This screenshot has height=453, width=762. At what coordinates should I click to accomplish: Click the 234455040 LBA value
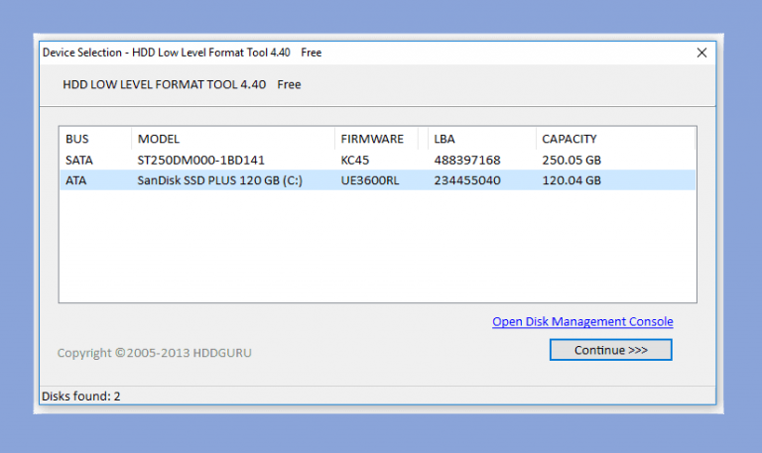click(467, 180)
